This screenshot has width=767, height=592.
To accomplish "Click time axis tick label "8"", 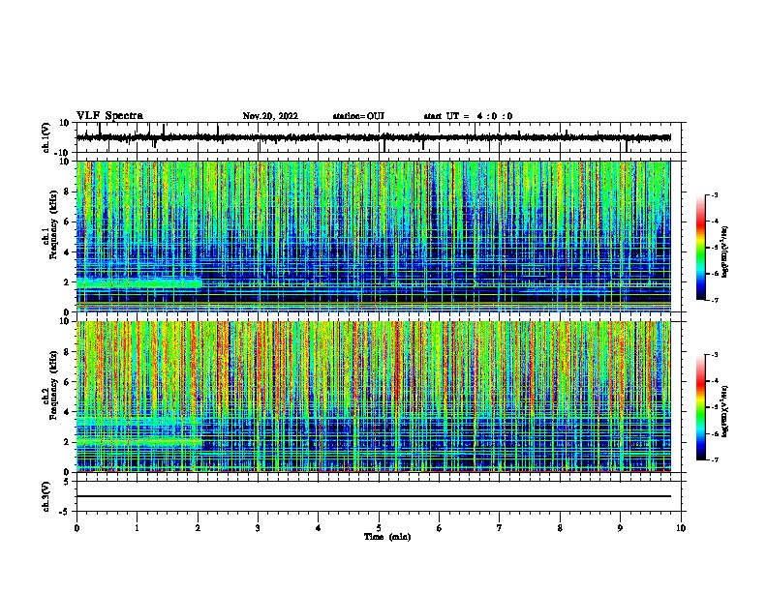I will click(560, 528).
